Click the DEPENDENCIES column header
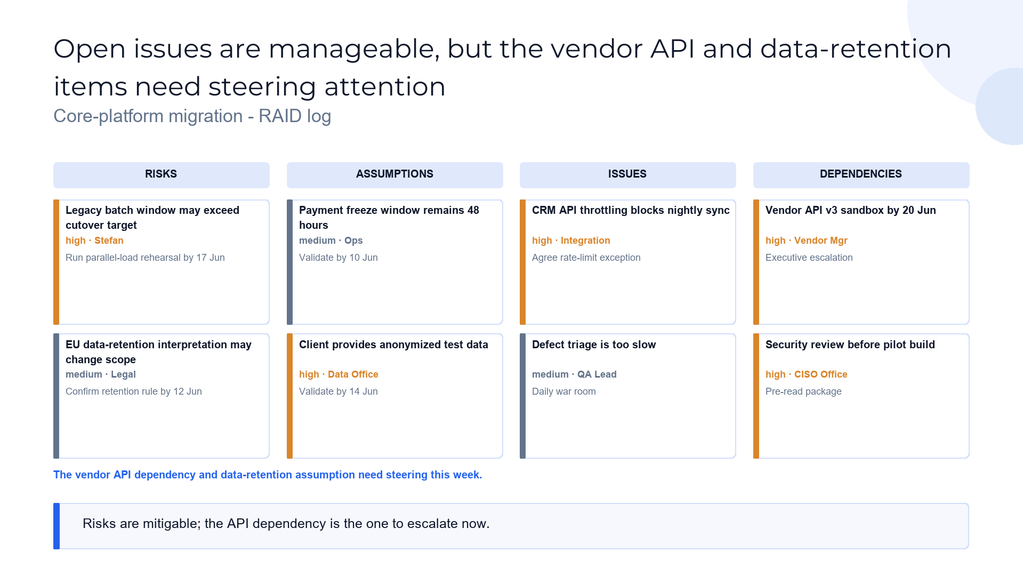Image resolution: width=1023 pixels, height=576 pixels. click(861, 174)
